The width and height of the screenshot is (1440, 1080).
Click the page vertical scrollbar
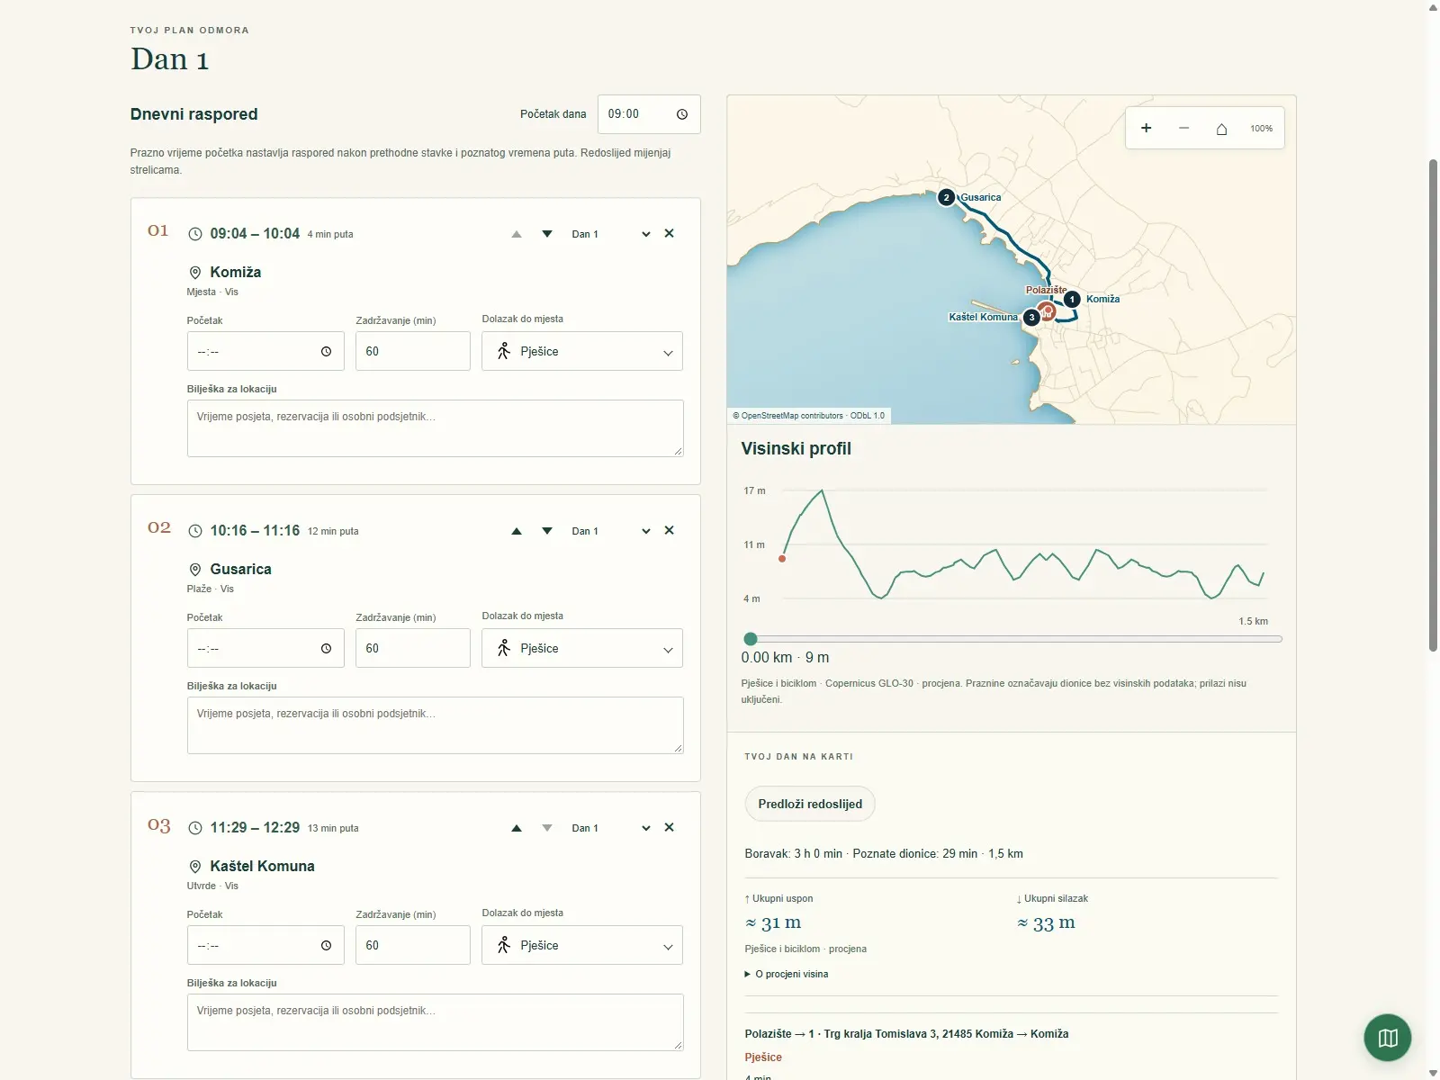1433,405
